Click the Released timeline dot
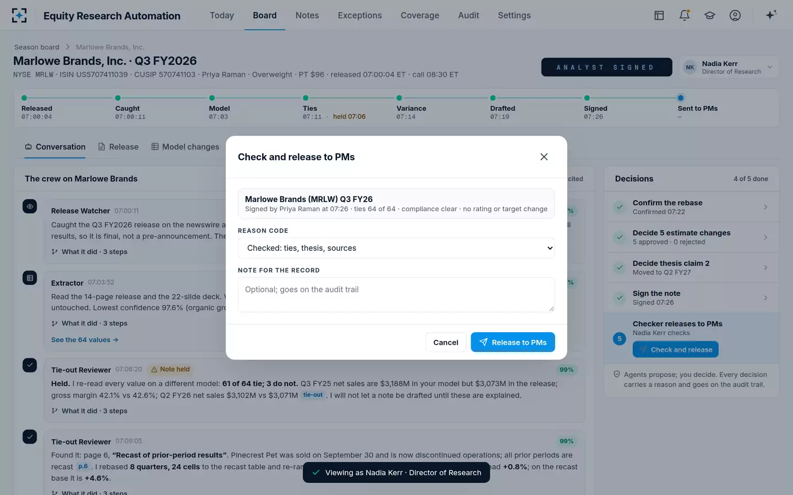The width and height of the screenshot is (793, 495). tap(24, 98)
